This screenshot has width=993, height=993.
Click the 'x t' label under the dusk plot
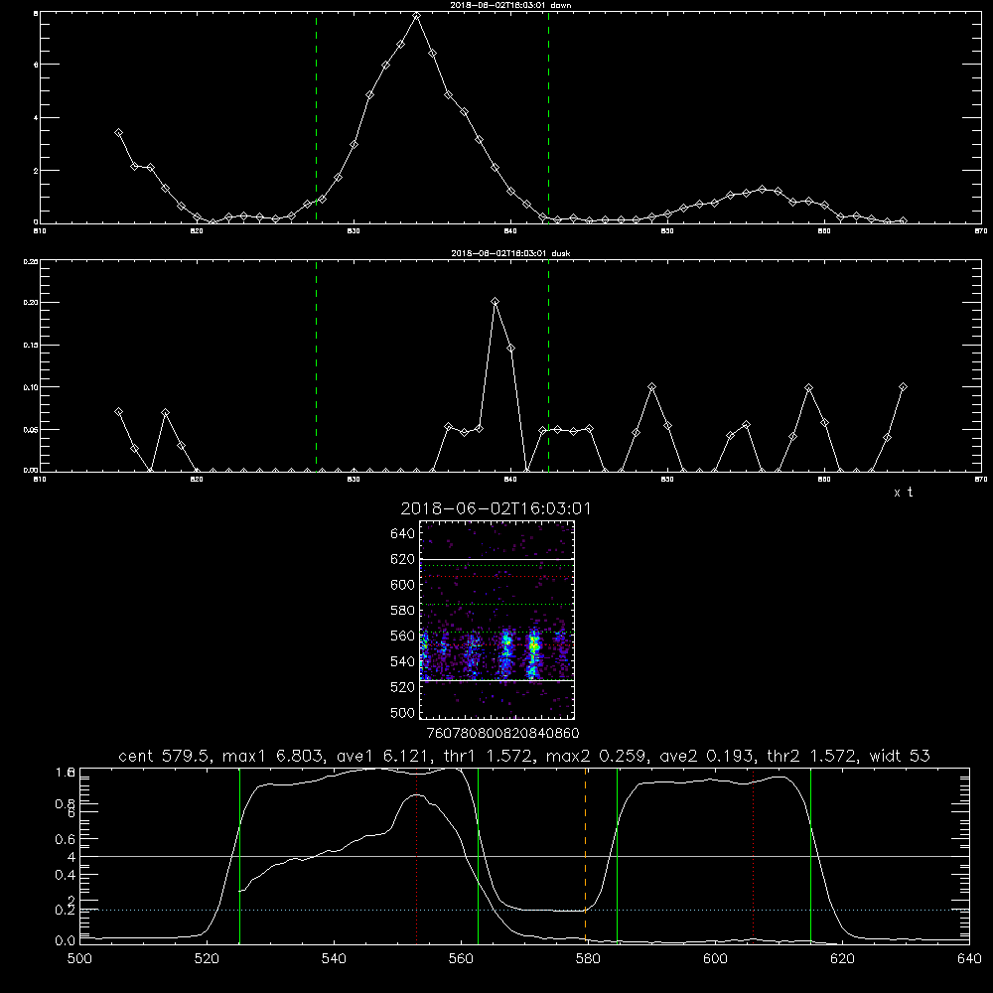(x=903, y=493)
